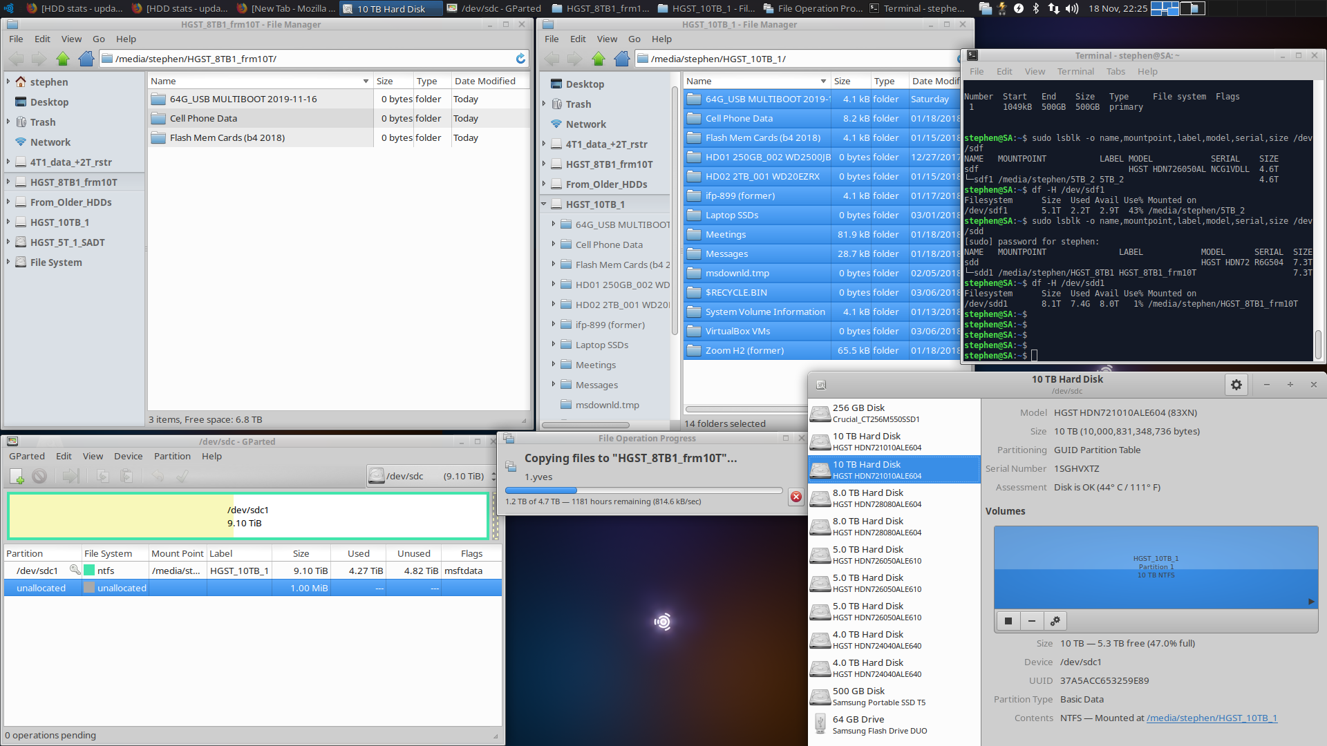Click the network connections tray icon
The width and height of the screenshot is (1327, 746).
(1053, 8)
